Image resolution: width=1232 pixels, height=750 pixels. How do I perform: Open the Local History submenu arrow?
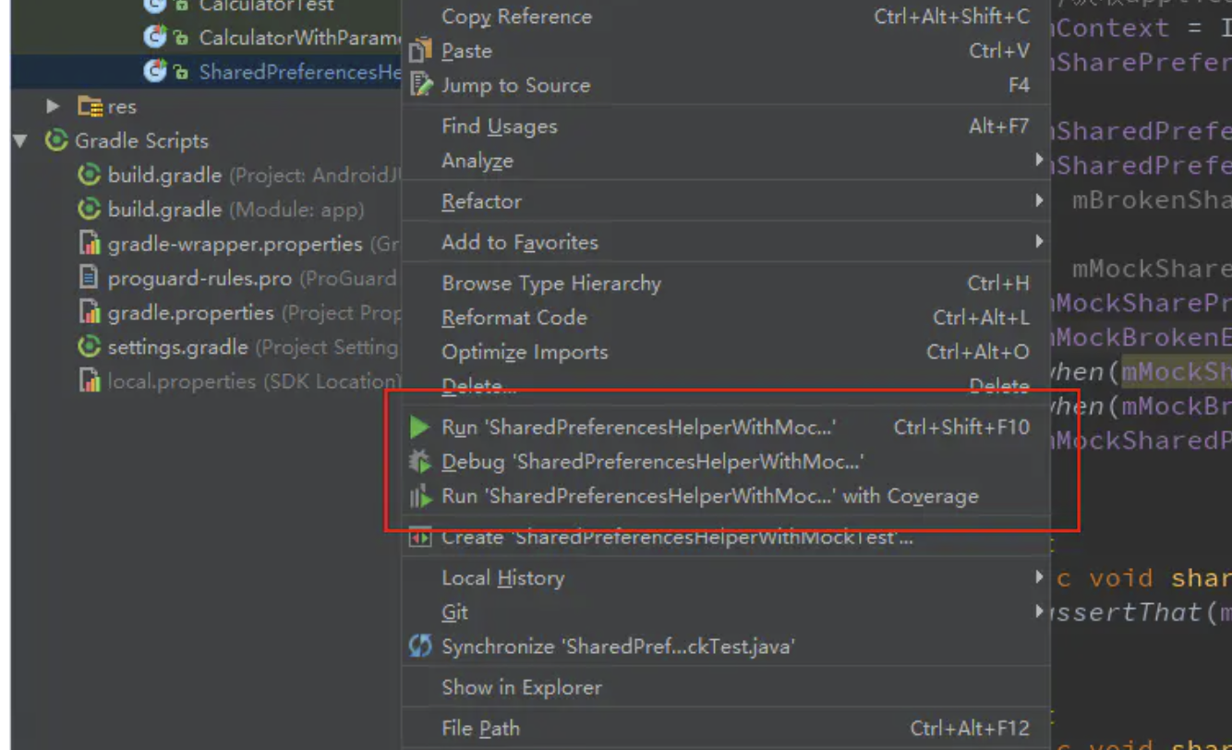click(1039, 577)
